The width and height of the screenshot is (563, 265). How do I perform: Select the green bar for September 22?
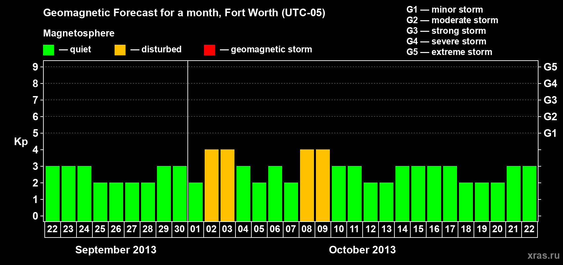point(53,194)
